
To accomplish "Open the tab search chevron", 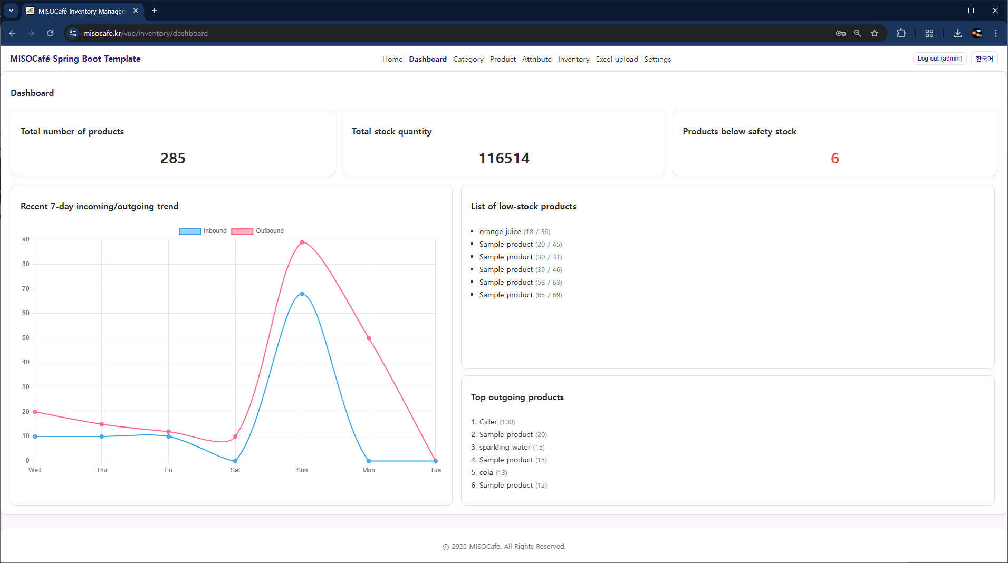I will click(x=11, y=11).
